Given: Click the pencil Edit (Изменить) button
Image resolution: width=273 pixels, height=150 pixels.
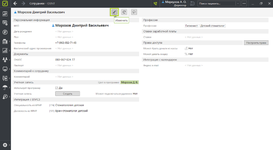Looking at the screenshot, I should (x=114, y=12).
